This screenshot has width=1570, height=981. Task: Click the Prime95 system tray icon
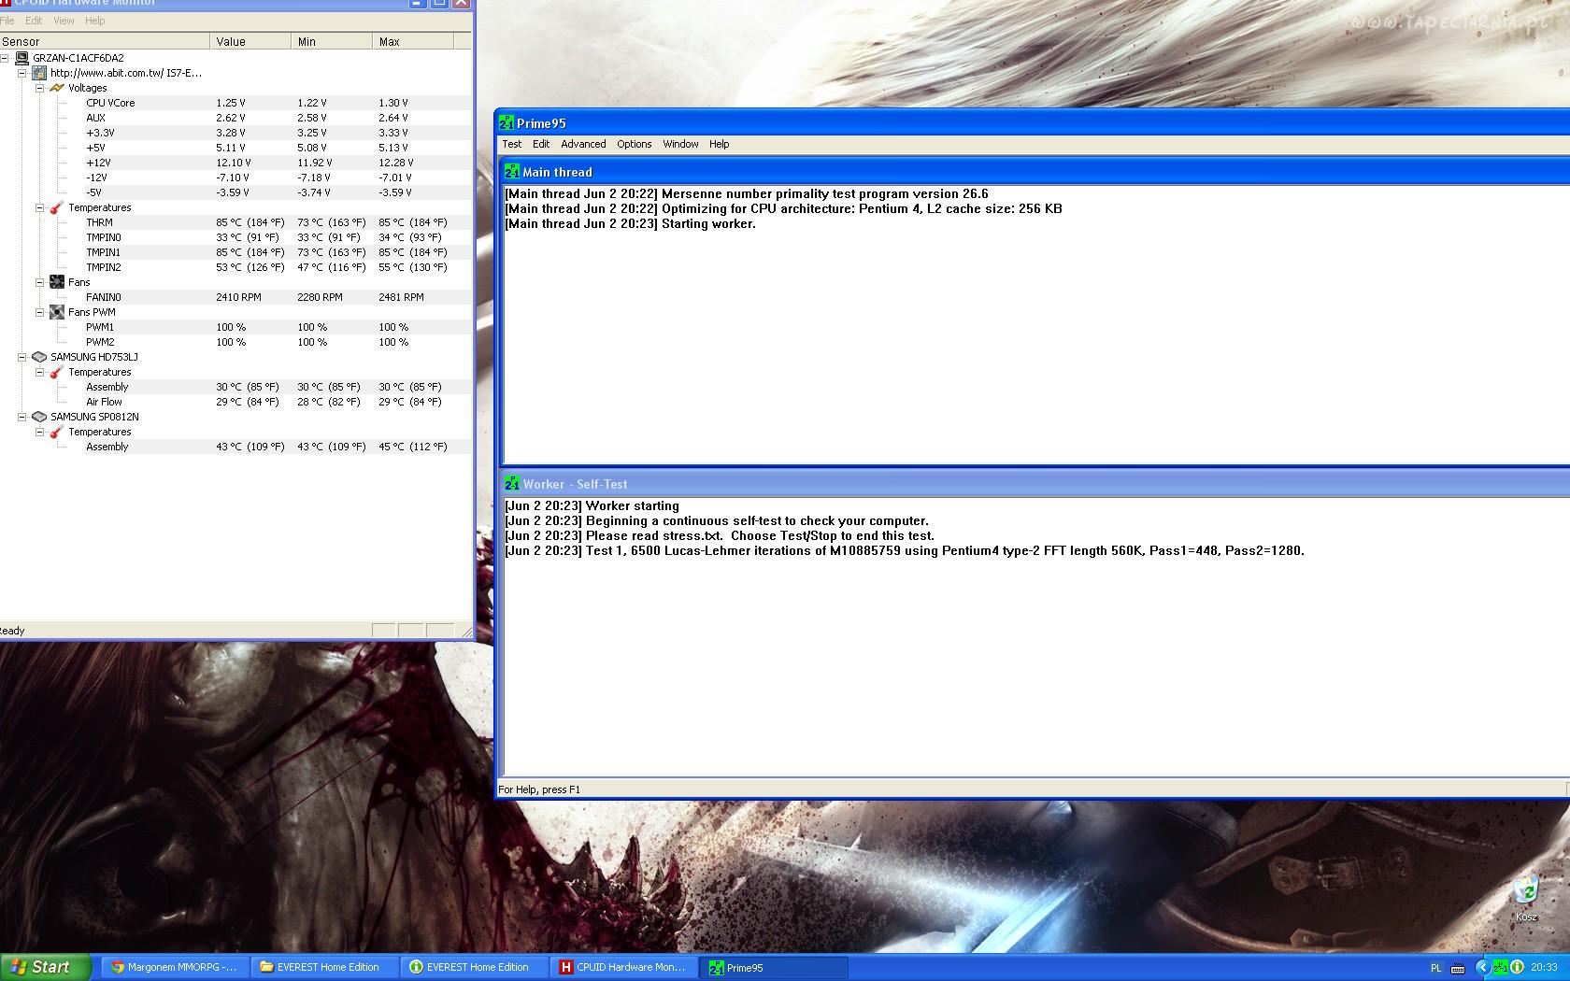[x=1500, y=967]
